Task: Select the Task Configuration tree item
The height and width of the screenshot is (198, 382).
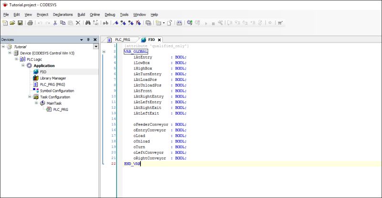Action: 55,97
